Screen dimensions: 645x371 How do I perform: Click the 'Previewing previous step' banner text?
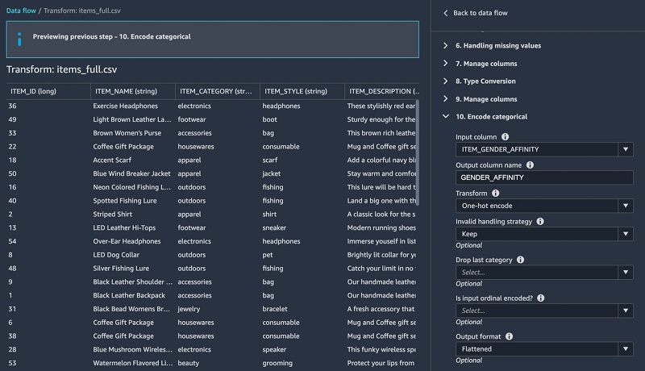pyautogui.click(x=111, y=36)
